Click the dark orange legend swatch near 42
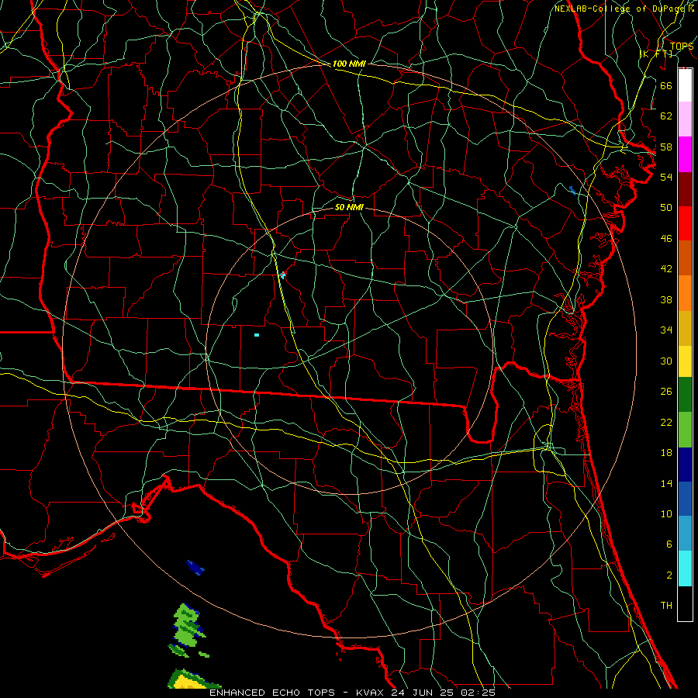 685,258
